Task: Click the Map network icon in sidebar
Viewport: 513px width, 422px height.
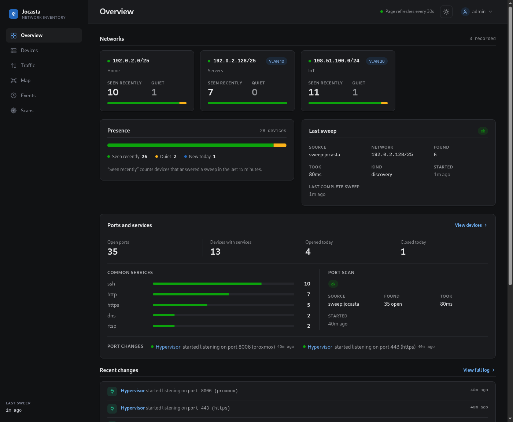Action: click(14, 81)
